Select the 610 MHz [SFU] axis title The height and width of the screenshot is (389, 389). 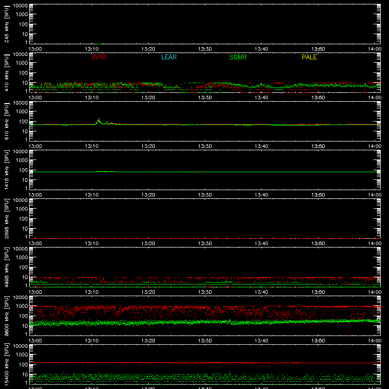pyautogui.click(x=7, y=121)
